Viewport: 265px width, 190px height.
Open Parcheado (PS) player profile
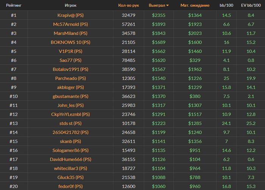click(x=70, y=78)
